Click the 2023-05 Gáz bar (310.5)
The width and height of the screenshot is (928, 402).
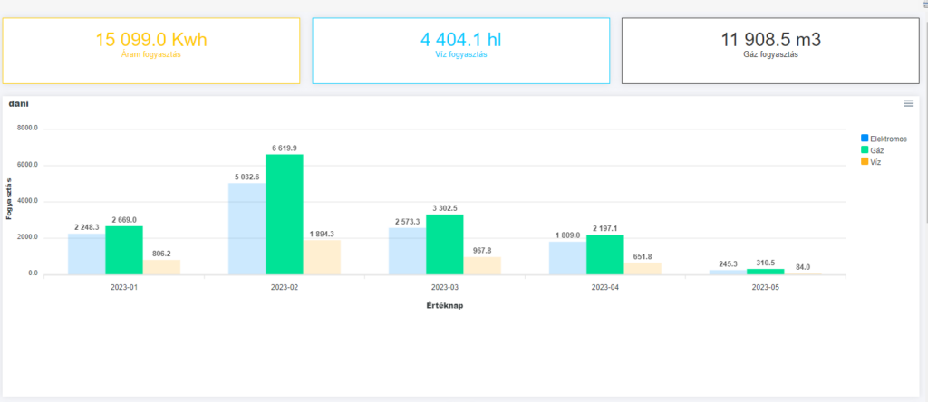pyautogui.click(x=766, y=271)
